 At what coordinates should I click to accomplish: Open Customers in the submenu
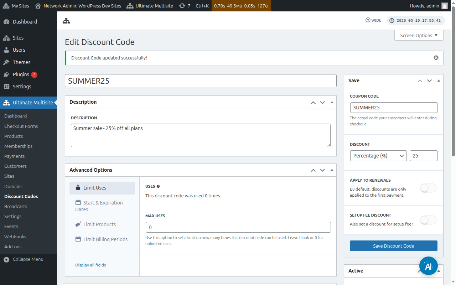(x=15, y=166)
